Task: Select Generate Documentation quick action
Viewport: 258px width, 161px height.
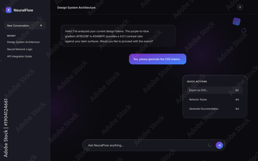Action: tap(215, 109)
